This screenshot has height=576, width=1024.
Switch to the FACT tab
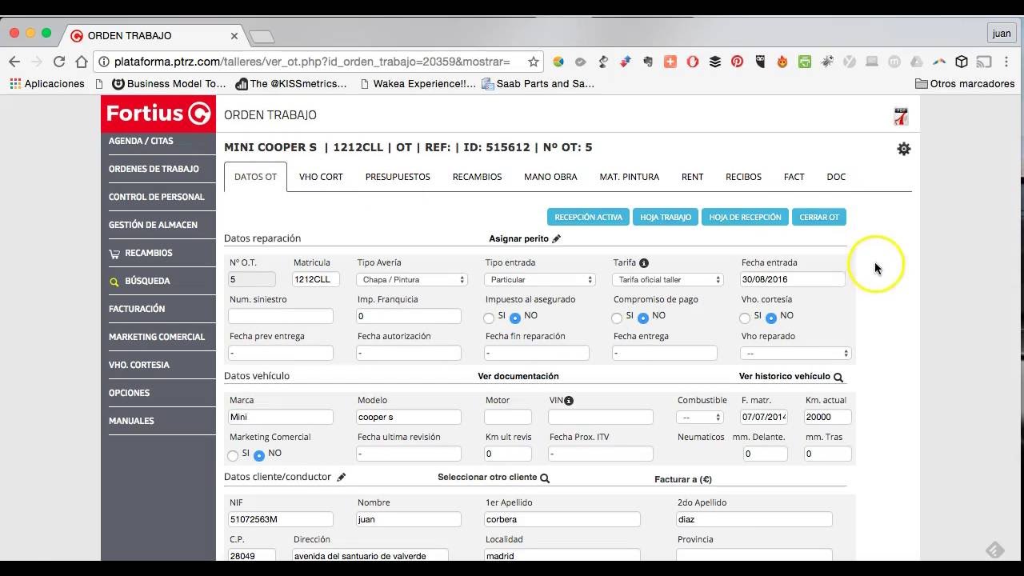click(x=794, y=177)
